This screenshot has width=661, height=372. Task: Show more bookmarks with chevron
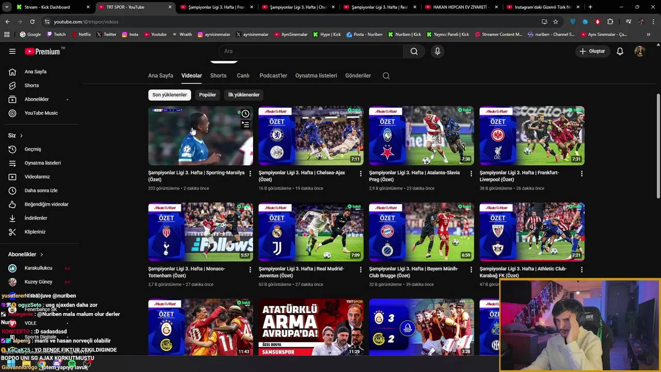click(649, 35)
